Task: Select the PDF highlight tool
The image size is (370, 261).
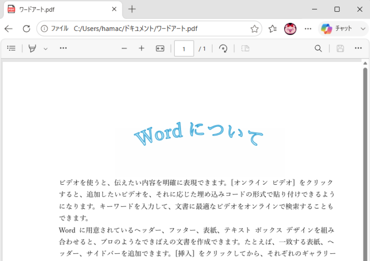Action: (33, 48)
